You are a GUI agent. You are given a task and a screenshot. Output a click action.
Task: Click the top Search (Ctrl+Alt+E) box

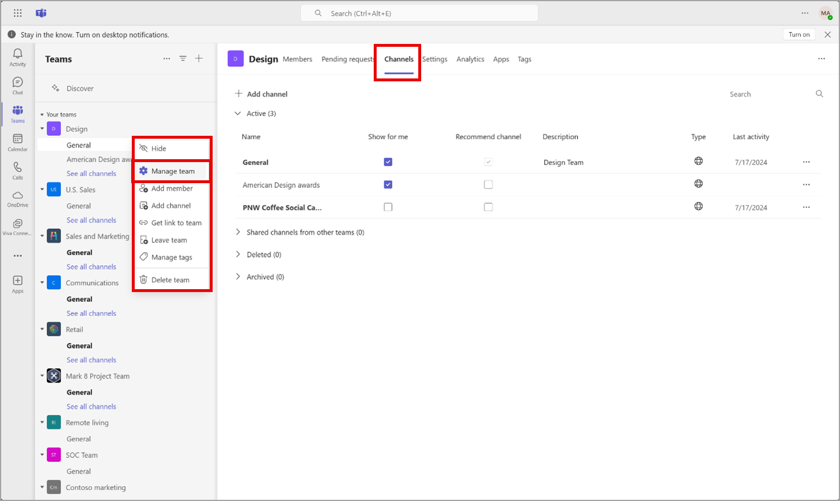(x=419, y=13)
